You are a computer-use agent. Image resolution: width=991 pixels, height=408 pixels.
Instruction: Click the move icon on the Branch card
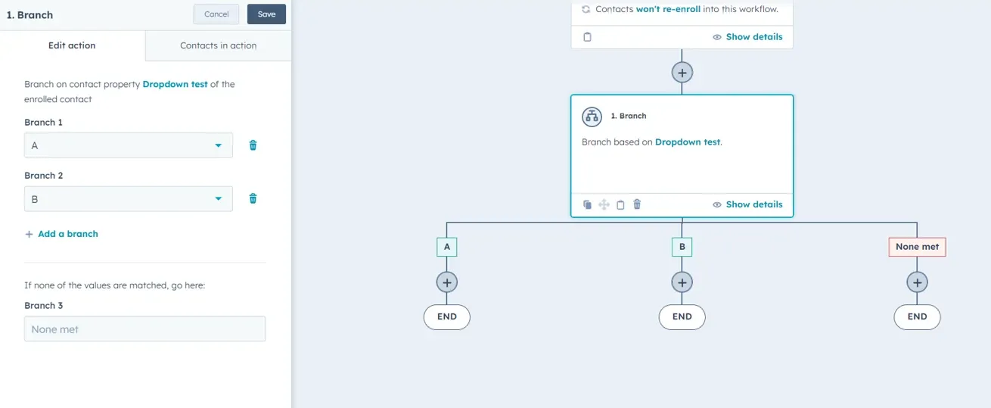pyautogui.click(x=604, y=204)
